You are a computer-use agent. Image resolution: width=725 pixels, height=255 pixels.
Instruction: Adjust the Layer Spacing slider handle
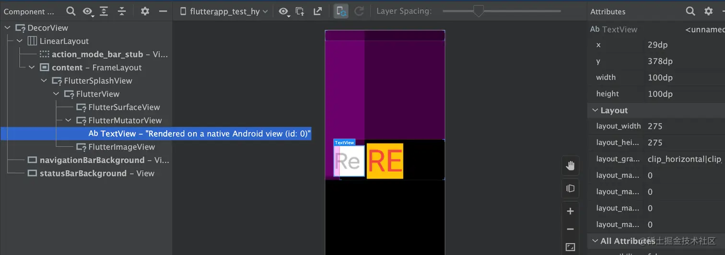478,11
